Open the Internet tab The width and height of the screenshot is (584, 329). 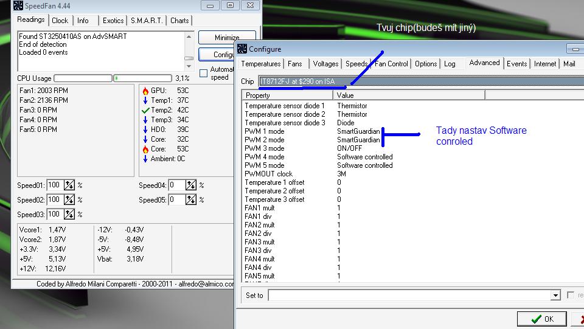[x=545, y=64]
